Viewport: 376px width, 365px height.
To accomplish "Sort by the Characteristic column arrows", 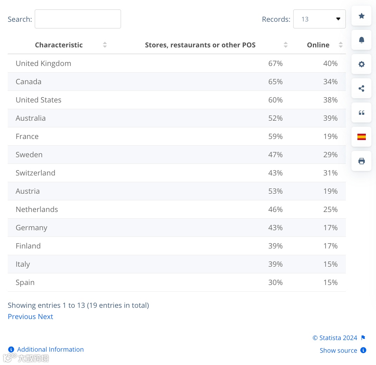I will click(105, 45).
